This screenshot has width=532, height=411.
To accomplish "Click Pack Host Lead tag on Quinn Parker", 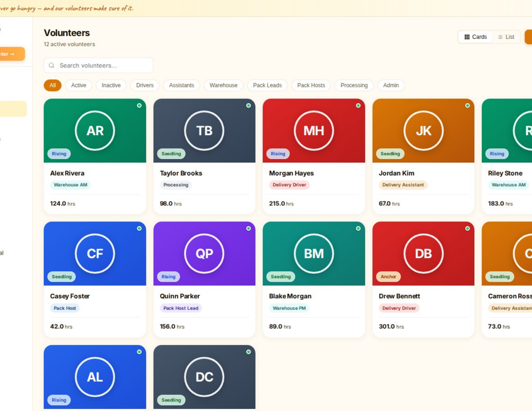I will coord(181,308).
